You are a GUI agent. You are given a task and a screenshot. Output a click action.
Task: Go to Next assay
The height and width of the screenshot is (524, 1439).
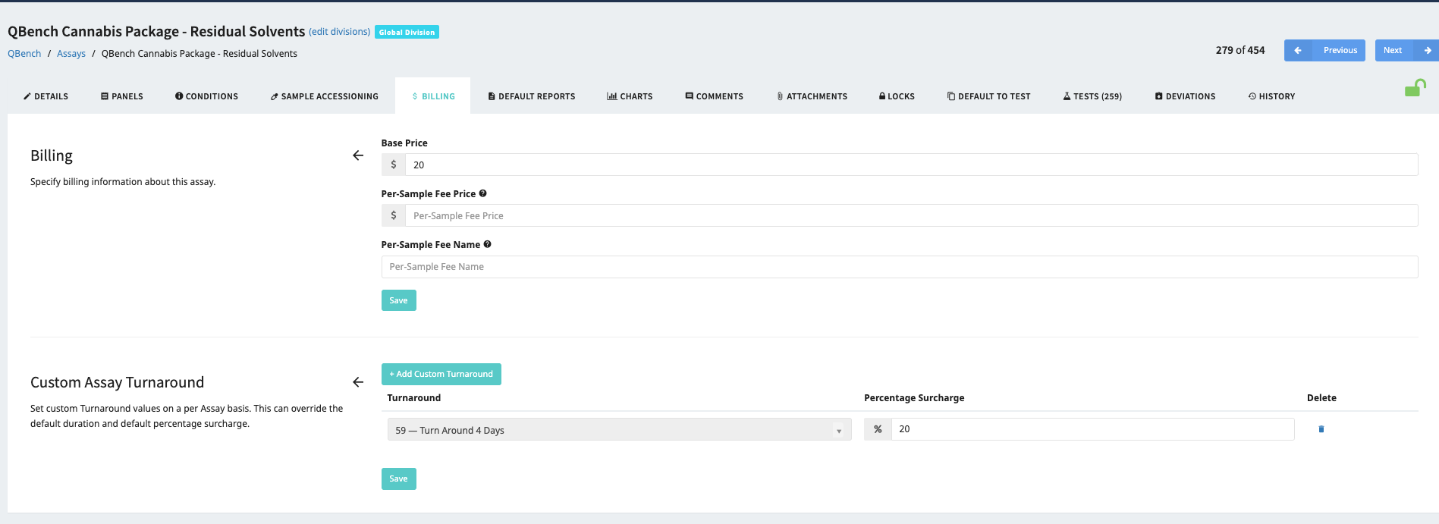pyautogui.click(x=1406, y=50)
